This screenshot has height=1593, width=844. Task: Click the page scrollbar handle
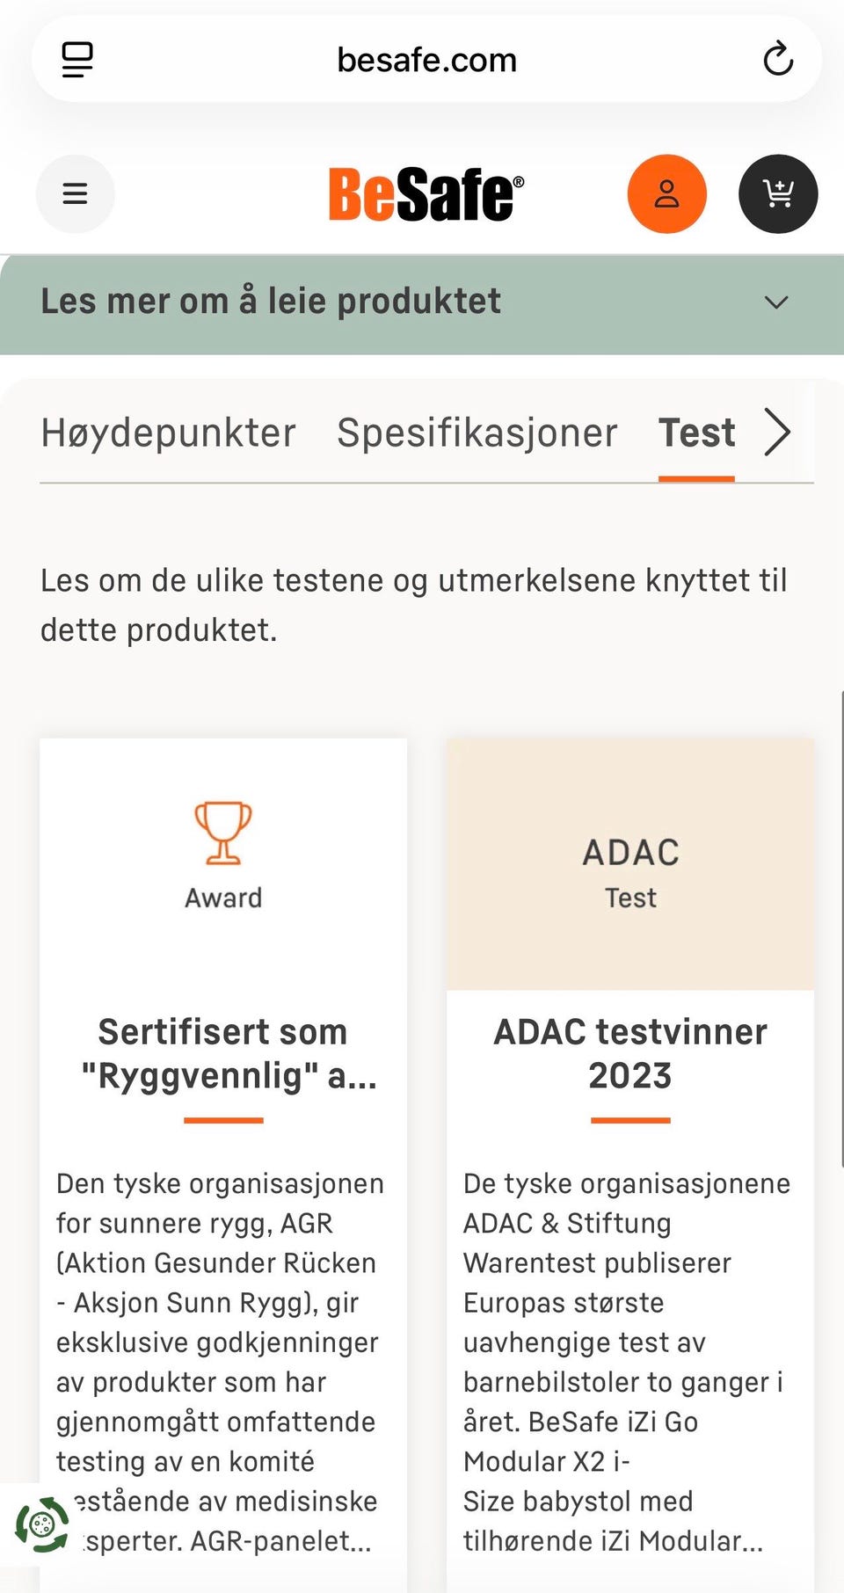841,928
